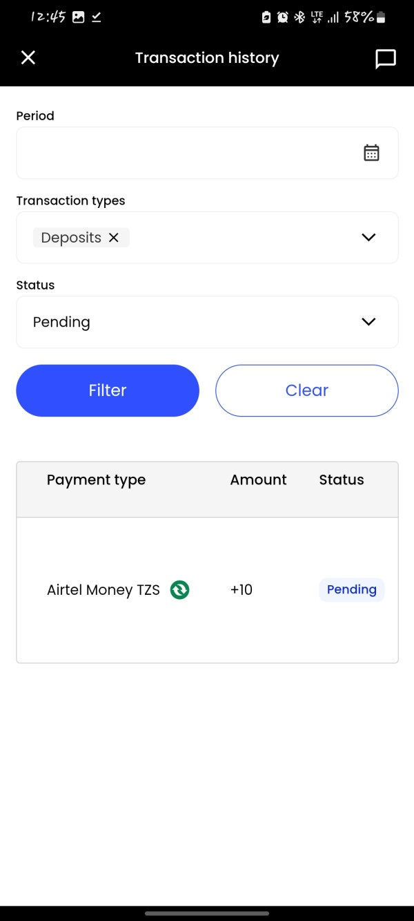Tap the green Airtel Money refresh icon
Image resolution: width=414 pixels, height=921 pixels.
click(179, 590)
